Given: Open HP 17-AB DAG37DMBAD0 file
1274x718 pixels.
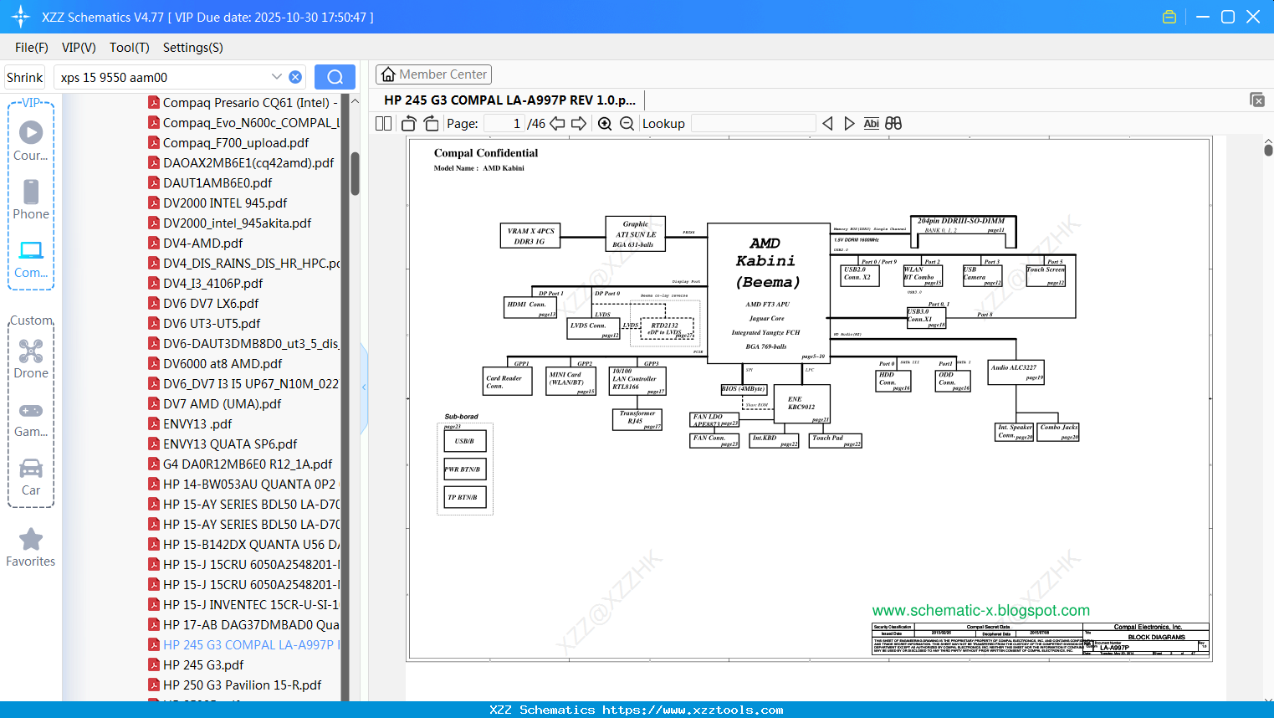Looking at the screenshot, I should [243, 624].
